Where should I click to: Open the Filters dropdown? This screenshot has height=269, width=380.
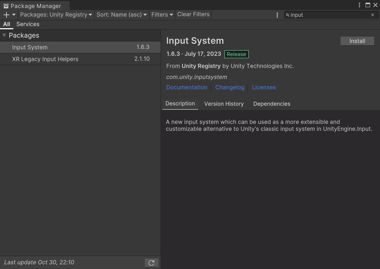point(162,15)
